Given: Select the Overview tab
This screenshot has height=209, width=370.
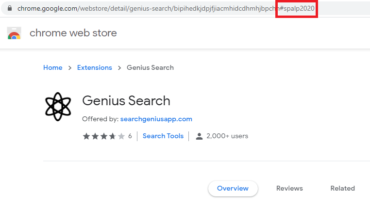Looking at the screenshot, I should (233, 188).
